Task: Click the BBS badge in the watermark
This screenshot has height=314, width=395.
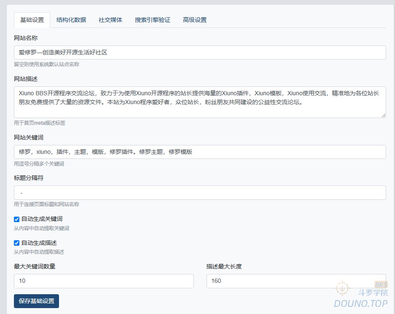Action: coord(381,285)
